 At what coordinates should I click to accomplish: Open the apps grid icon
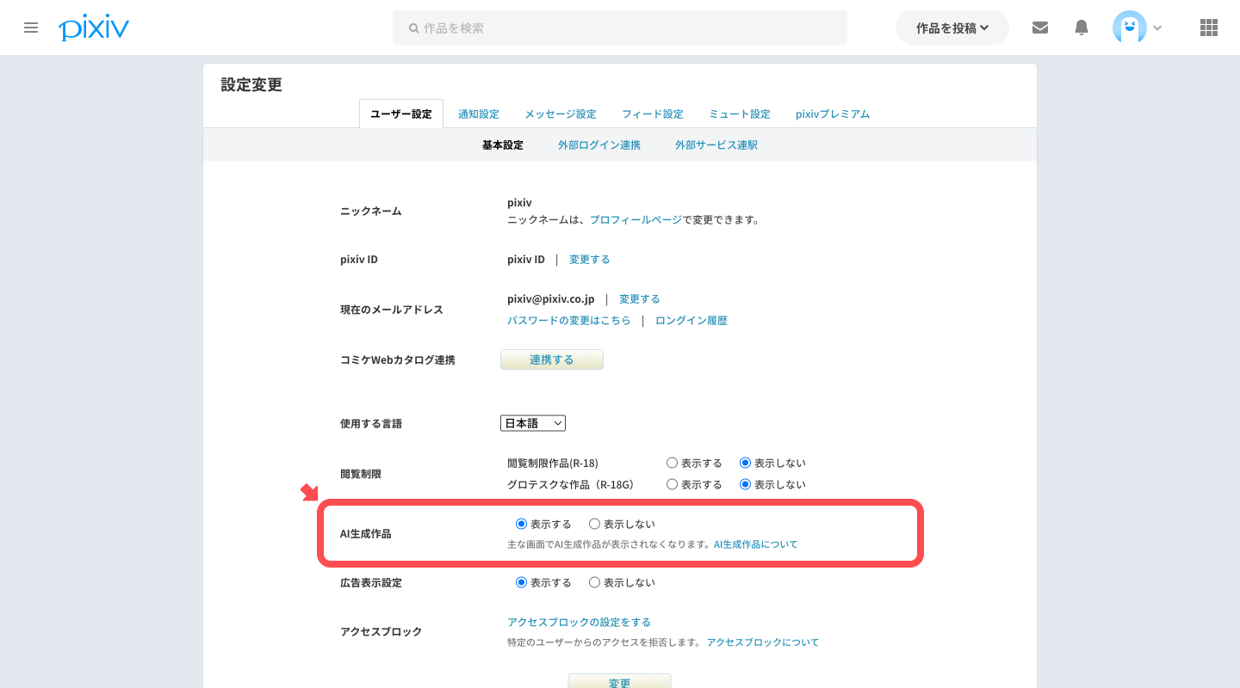[x=1208, y=28]
